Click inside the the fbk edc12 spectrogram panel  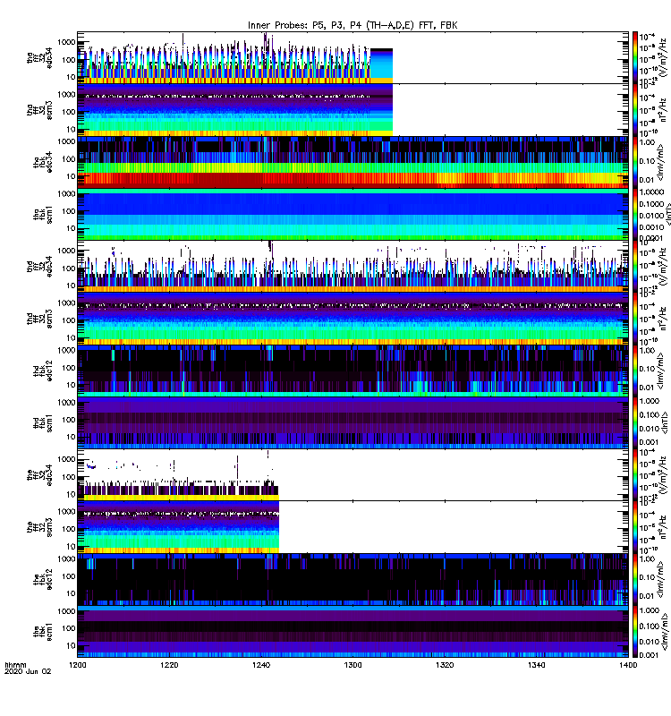(352, 579)
